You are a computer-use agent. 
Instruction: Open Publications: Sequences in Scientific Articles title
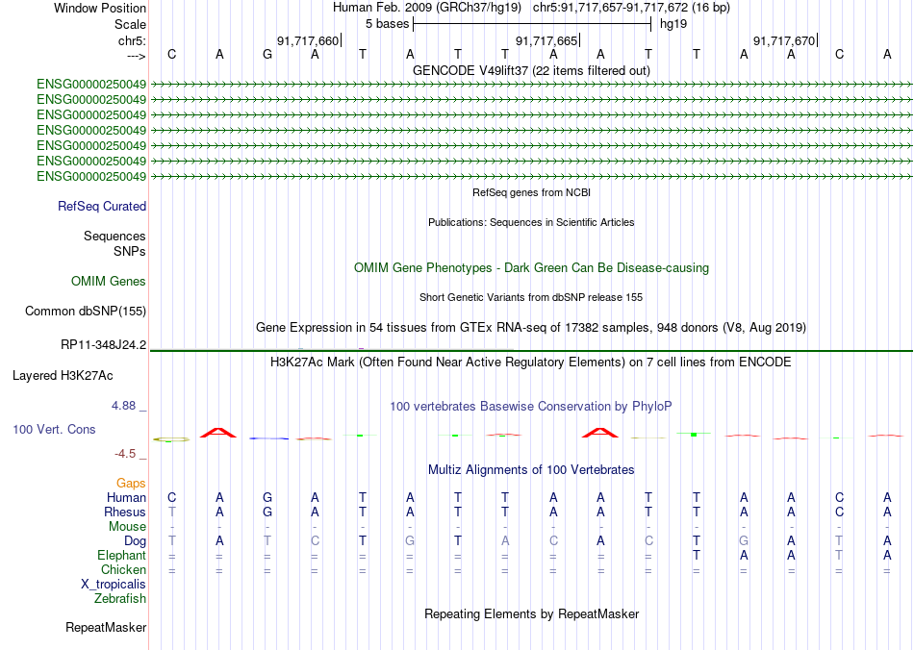531,222
